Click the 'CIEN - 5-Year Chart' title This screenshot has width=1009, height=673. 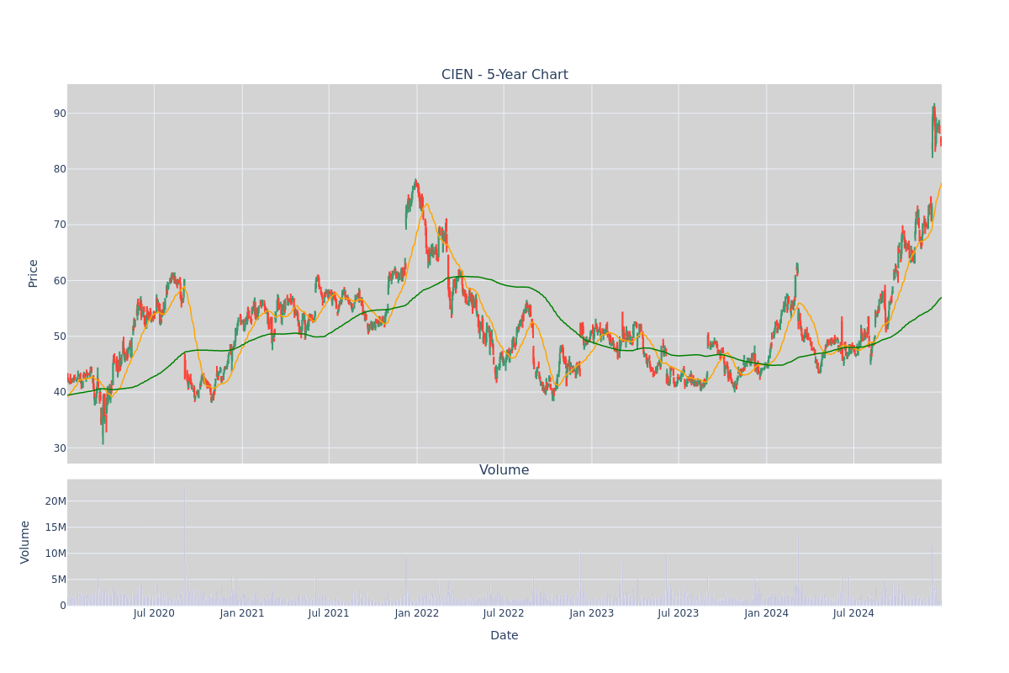pyautogui.click(x=504, y=75)
